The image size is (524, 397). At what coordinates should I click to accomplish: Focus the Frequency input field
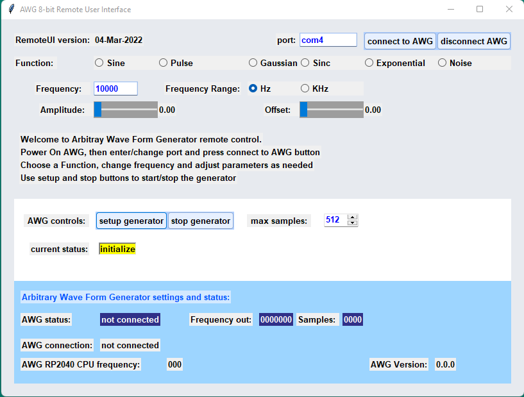click(115, 89)
